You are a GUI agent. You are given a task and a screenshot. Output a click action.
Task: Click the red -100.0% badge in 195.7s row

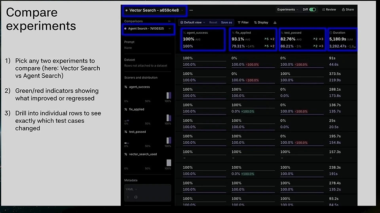coord(301,143)
